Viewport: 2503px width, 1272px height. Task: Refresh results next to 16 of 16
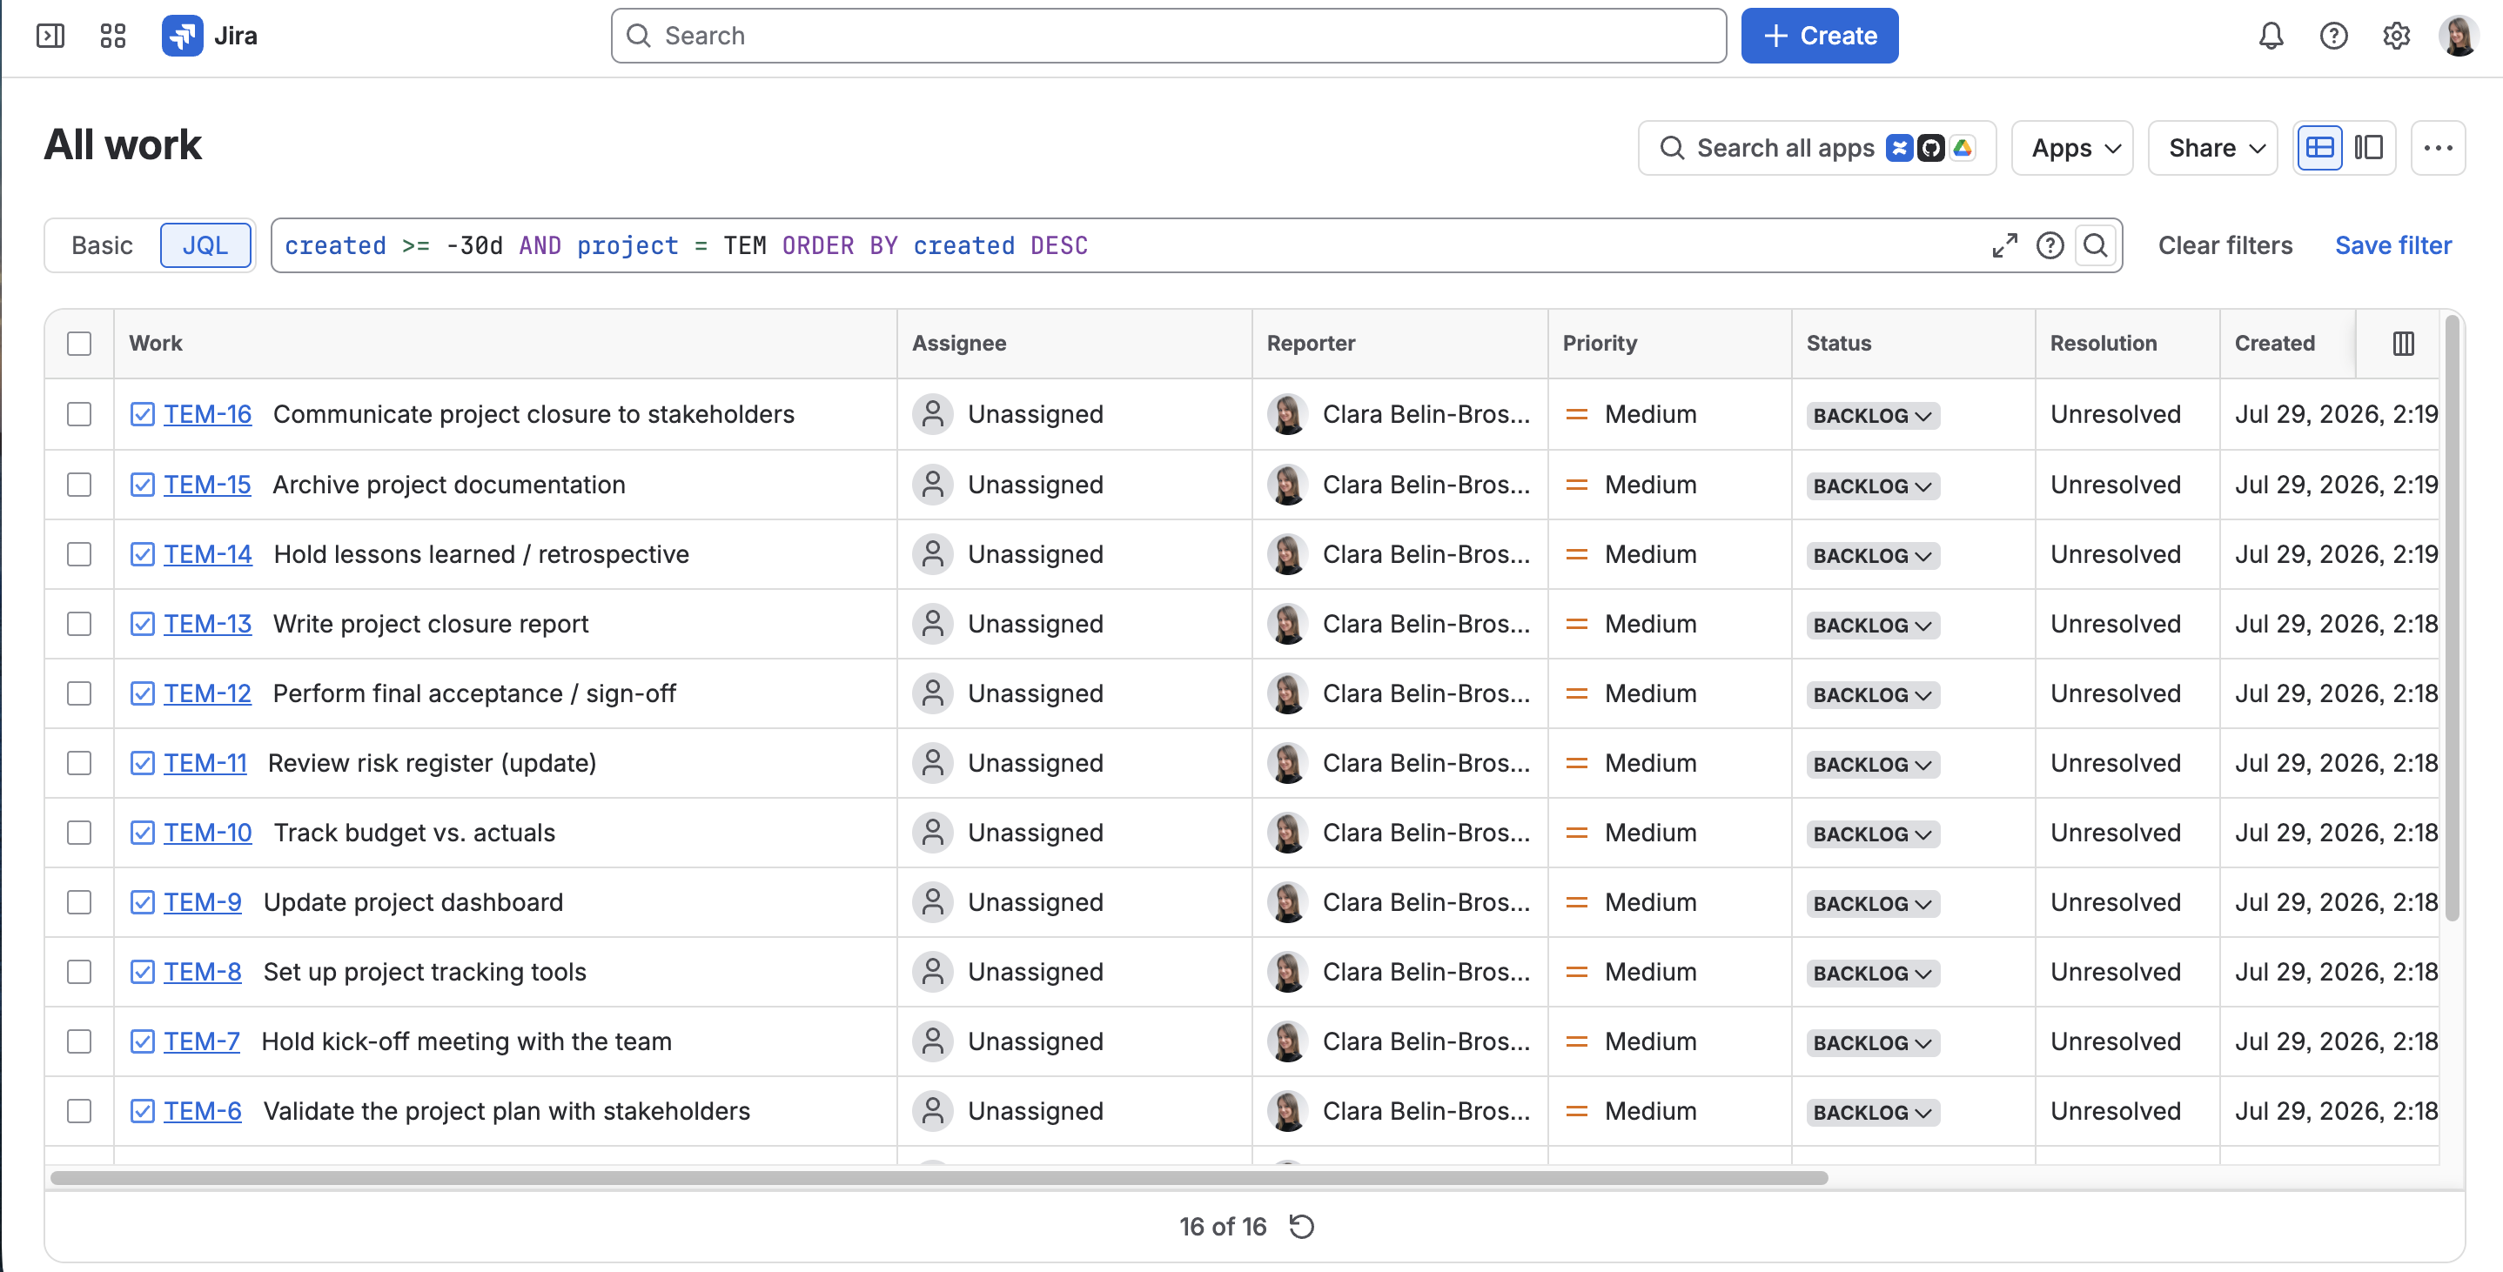(1302, 1227)
